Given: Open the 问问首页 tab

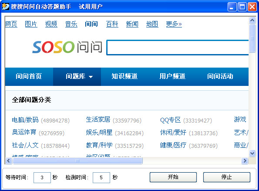Looking at the screenshot, I should 29,76.
